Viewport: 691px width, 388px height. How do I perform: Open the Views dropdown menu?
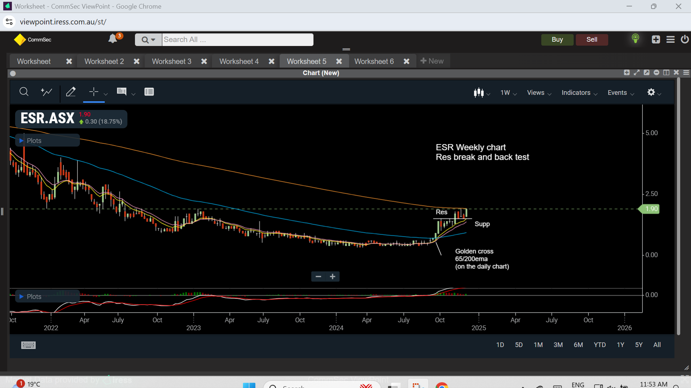pos(539,93)
